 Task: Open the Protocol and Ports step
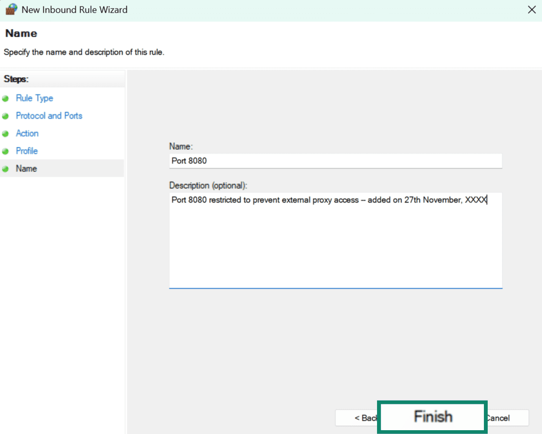tap(49, 116)
